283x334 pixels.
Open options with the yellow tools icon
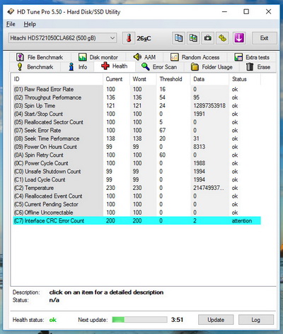222,38
